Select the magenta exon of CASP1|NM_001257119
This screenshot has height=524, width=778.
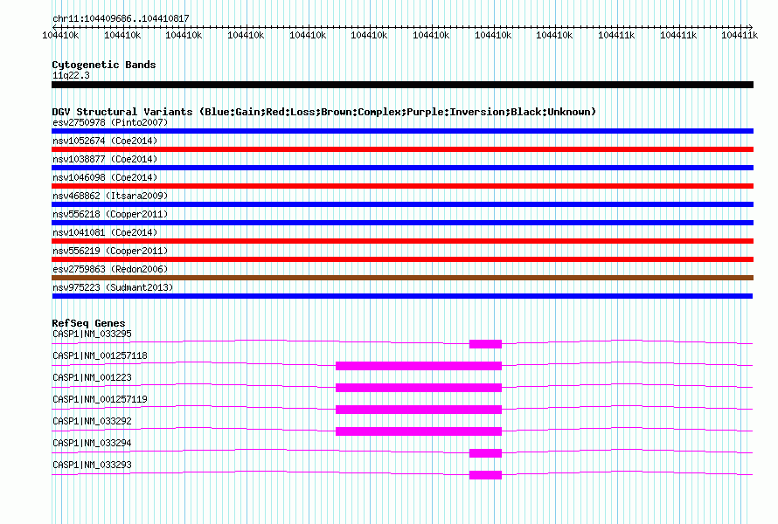click(x=418, y=410)
